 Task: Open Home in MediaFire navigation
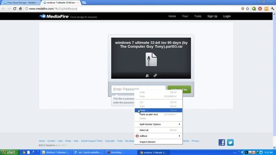[172, 16]
